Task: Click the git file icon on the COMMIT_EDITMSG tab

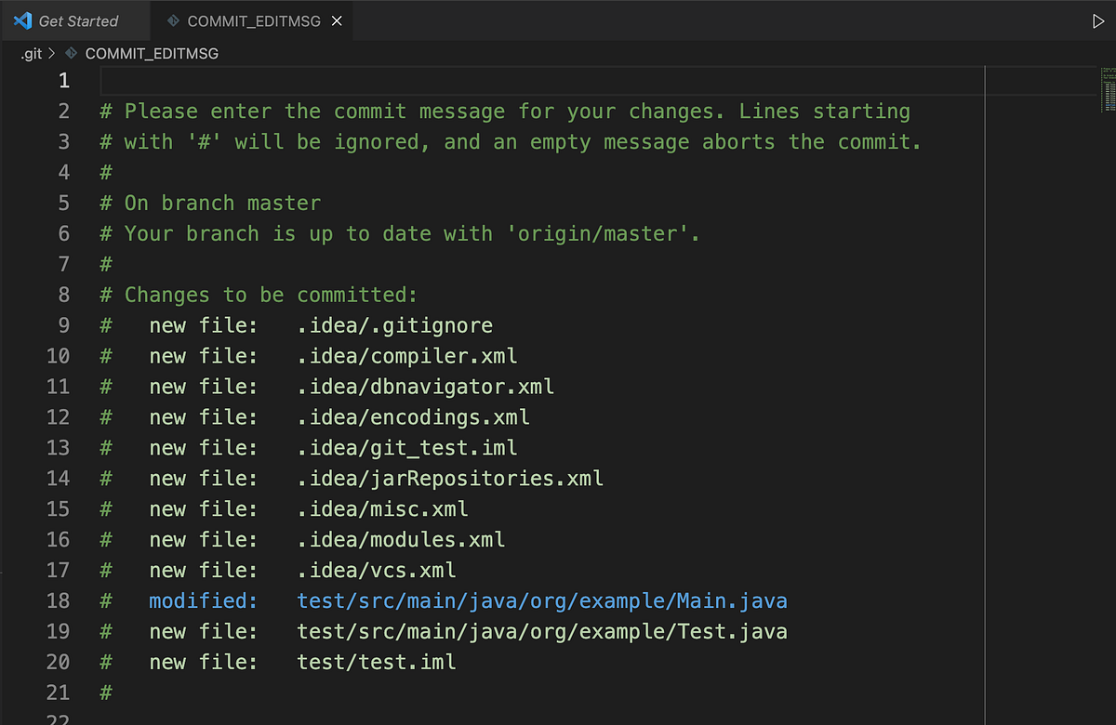Action: 173,20
